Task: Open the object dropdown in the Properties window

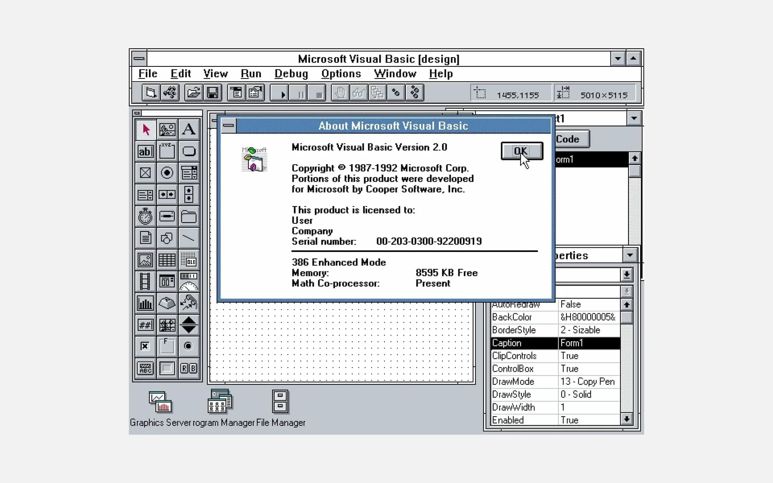Action: 626,274
